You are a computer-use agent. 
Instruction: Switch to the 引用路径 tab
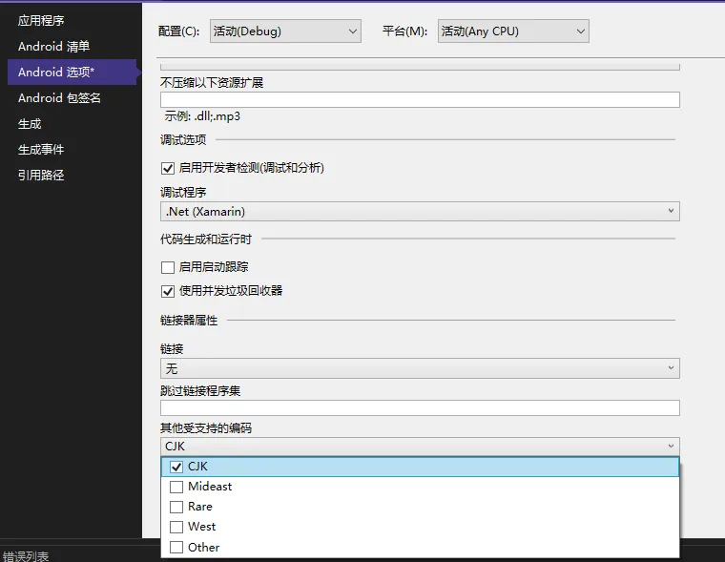tap(41, 176)
